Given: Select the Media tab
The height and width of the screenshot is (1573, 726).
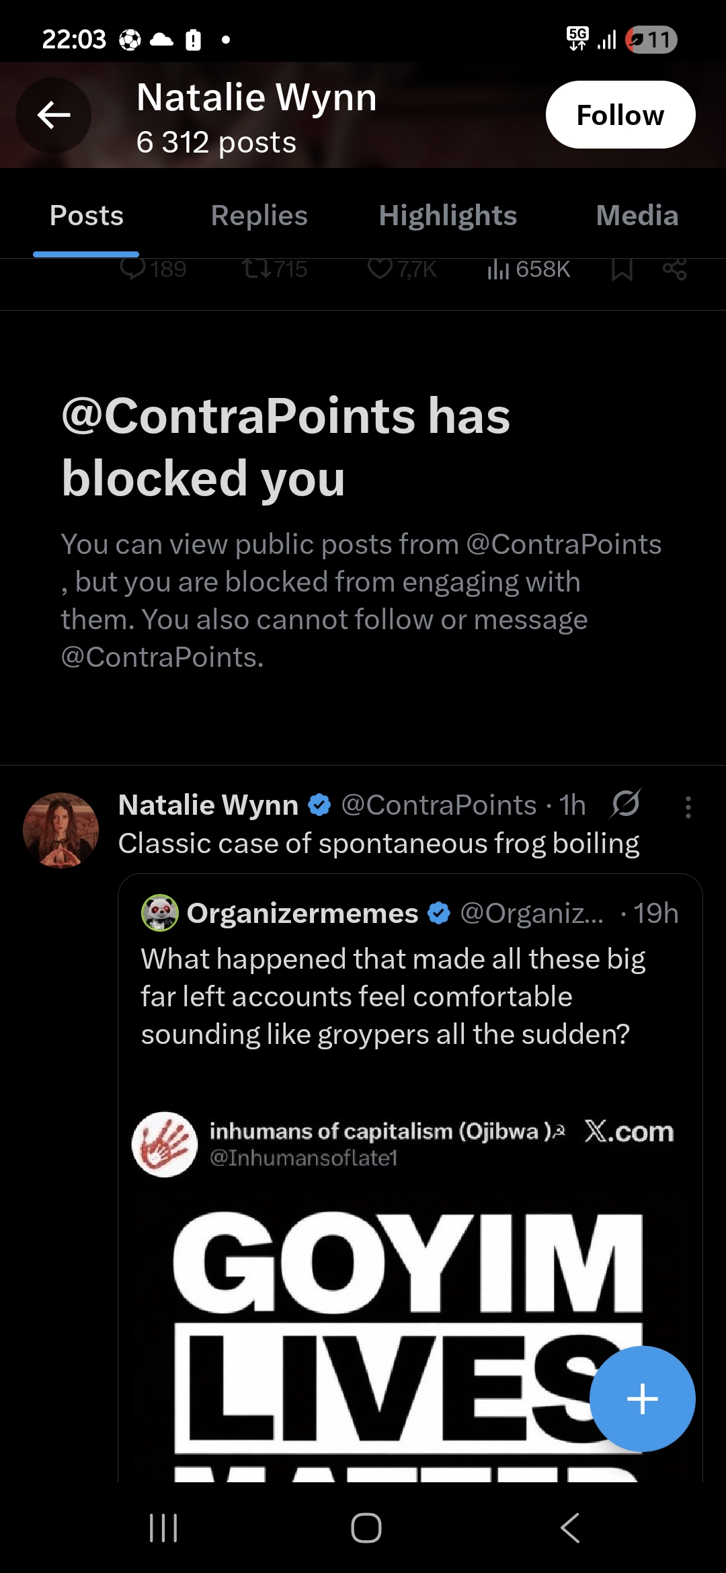Looking at the screenshot, I should [637, 216].
